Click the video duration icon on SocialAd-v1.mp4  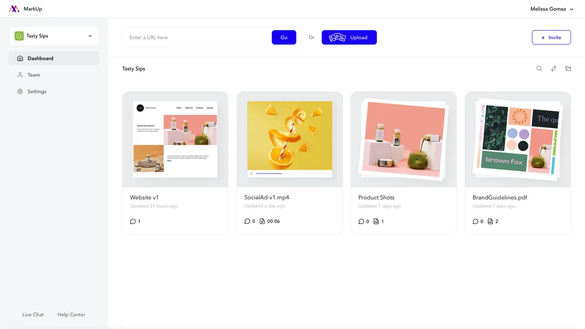click(x=262, y=221)
